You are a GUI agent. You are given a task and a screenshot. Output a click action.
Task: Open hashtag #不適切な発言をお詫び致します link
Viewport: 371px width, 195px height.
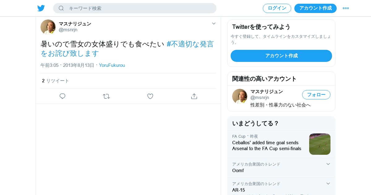pos(127,49)
